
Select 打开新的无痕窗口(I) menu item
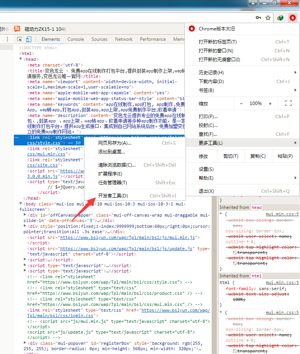(242, 59)
